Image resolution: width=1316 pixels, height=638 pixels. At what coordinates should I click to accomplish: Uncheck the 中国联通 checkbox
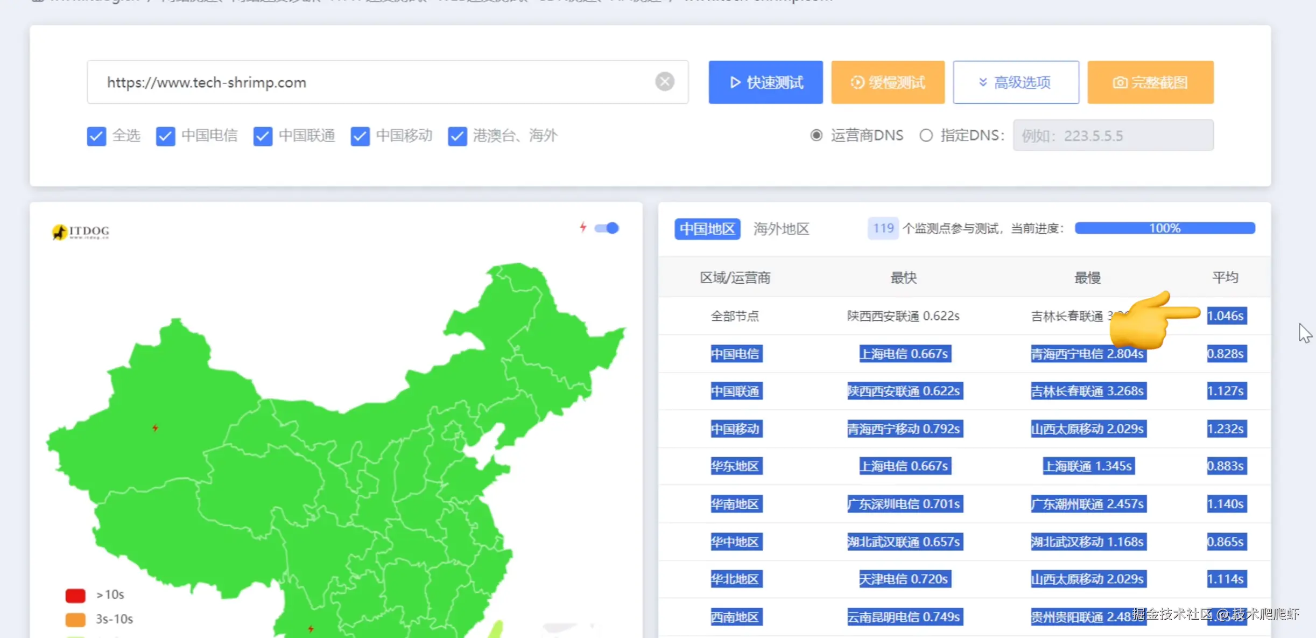[263, 136]
